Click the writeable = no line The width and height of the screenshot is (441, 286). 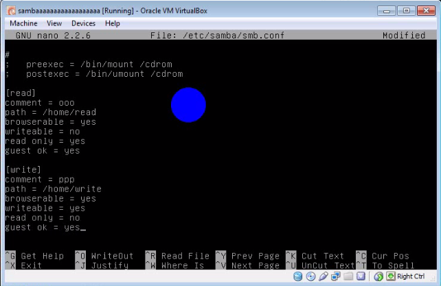click(43, 132)
